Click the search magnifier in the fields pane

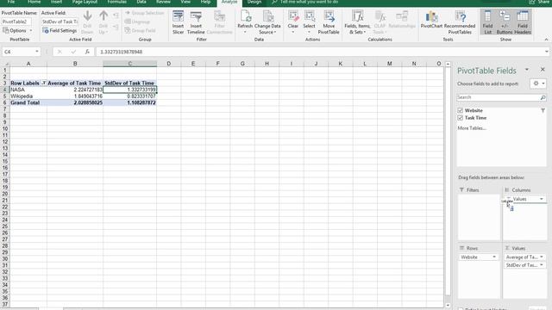click(x=543, y=97)
